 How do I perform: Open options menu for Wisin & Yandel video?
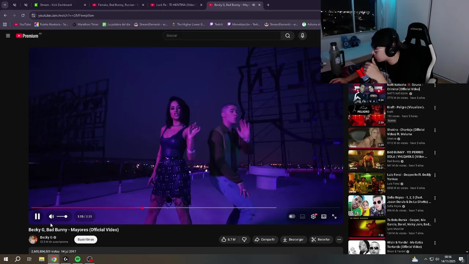(435, 243)
